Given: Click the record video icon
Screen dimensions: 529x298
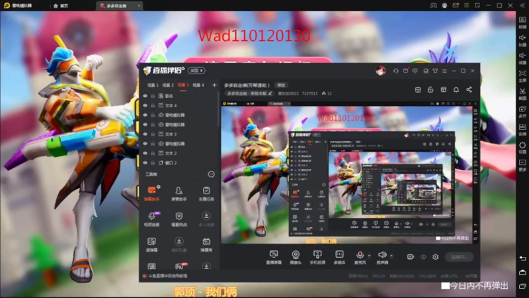Looking at the screenshot, I should pyautogui.click(x=410, y=257).
